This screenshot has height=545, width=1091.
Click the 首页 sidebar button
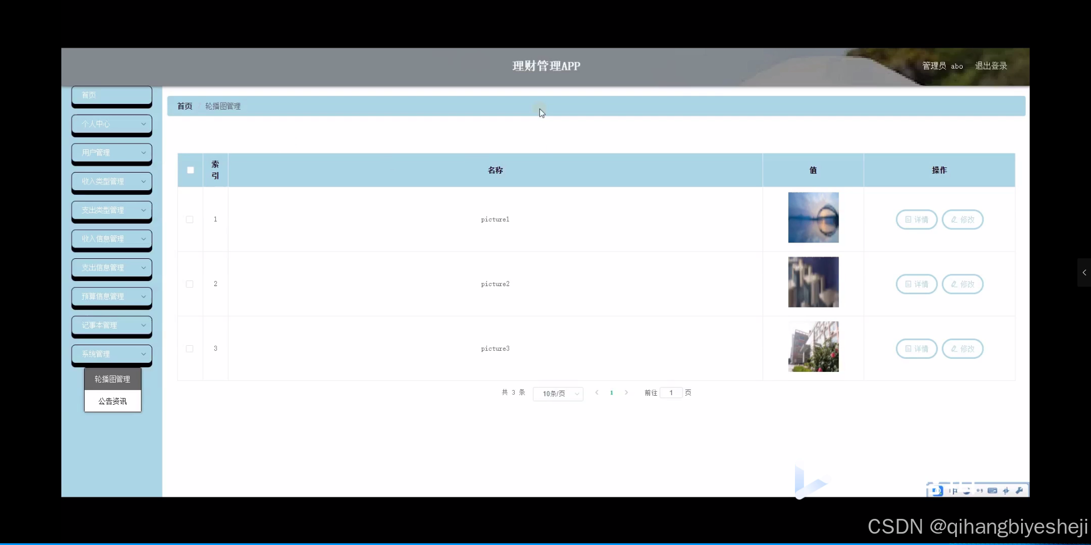[111, 95]
